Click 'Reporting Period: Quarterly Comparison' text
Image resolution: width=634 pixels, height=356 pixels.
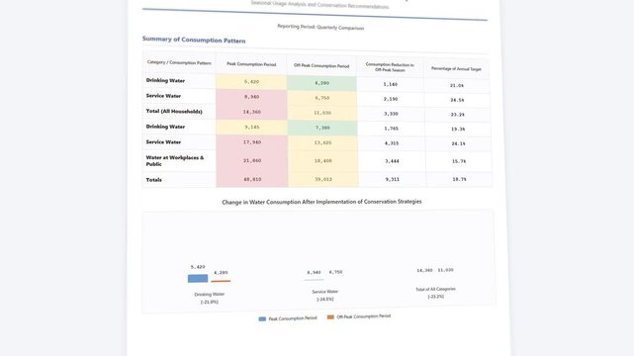click(320, 27)
